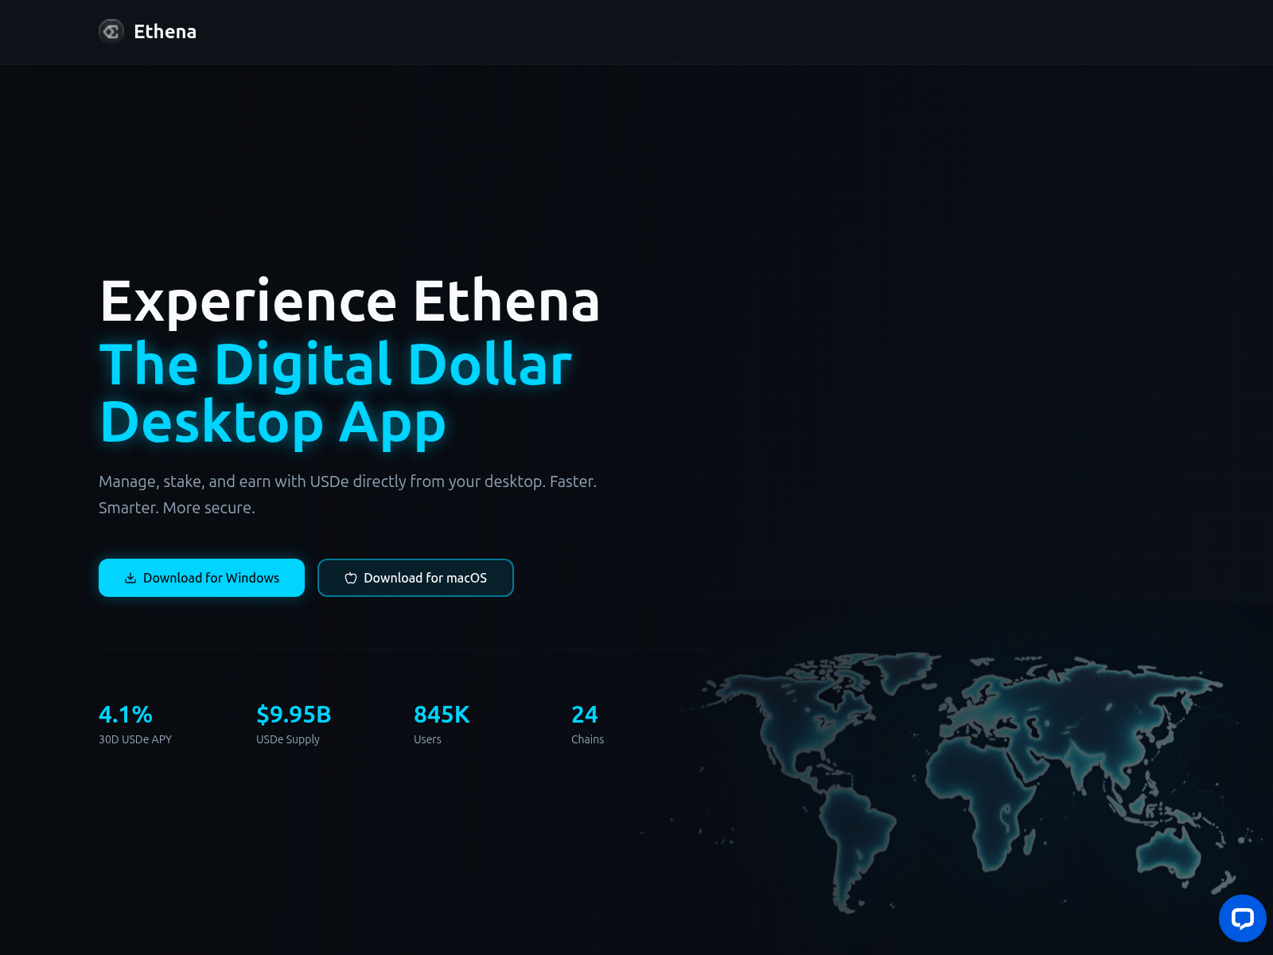Click Experience Ethena heading text
1273x955 pixels.
click(349, 301)
